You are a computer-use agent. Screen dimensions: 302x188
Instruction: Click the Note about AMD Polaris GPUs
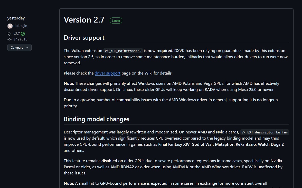[x=172, y=87]
